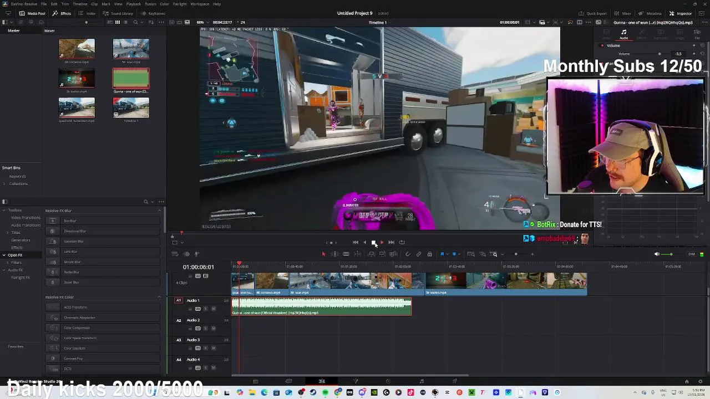Open the Workspace menu
This screenshot has width=710, height=399.
tap(200, 4)
